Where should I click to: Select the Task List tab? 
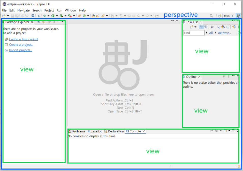[192, 22]
